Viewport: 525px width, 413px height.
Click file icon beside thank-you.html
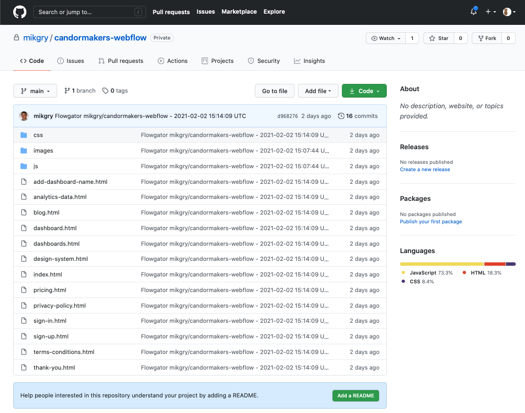(24, 367)
